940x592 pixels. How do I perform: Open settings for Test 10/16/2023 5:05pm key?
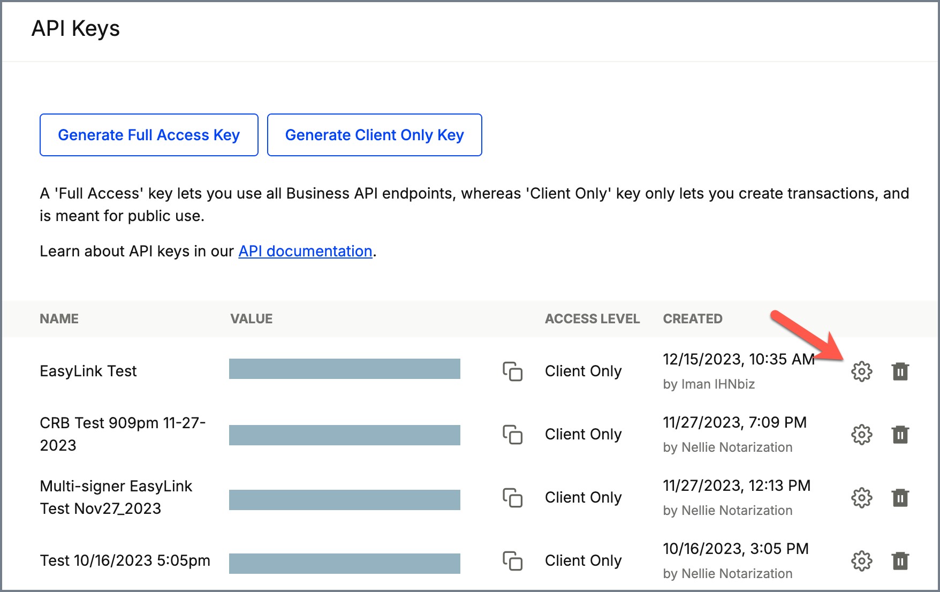tap(861, 561)
